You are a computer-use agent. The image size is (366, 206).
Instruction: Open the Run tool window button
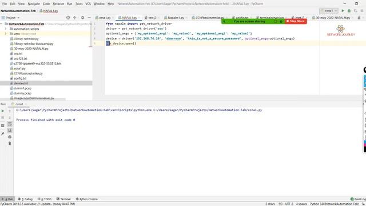point(7,199)
